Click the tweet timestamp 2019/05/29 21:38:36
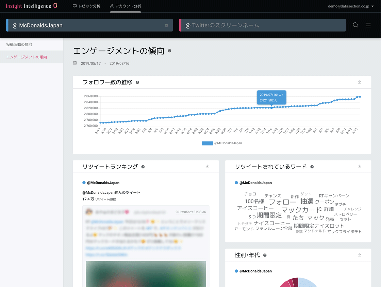Image resolution: width=381 pixels, height=287 pixels. coord(191,212)
